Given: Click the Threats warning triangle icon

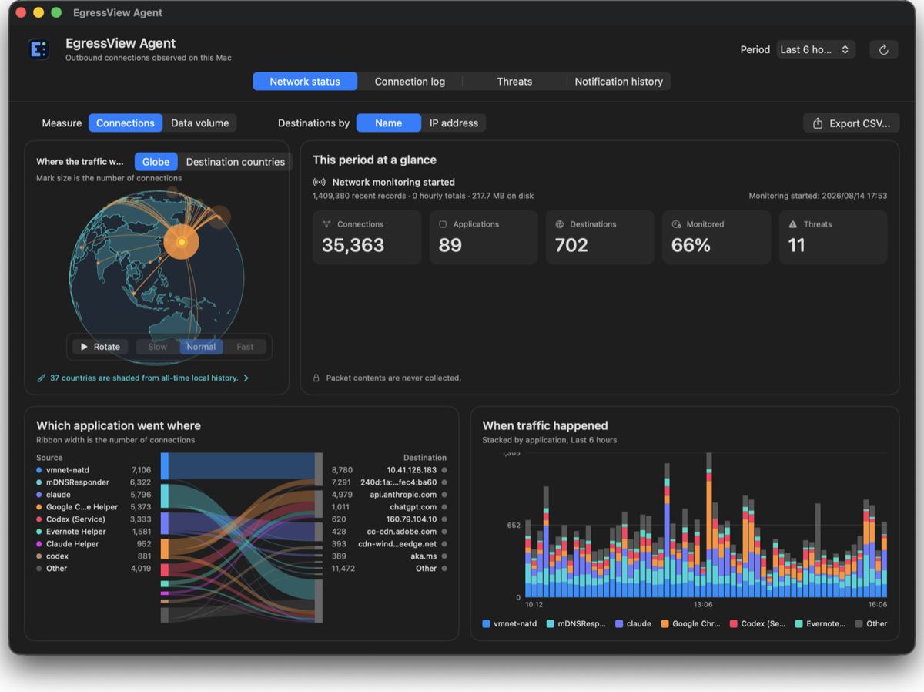Looking at the screenshot, I should (793, 224).
